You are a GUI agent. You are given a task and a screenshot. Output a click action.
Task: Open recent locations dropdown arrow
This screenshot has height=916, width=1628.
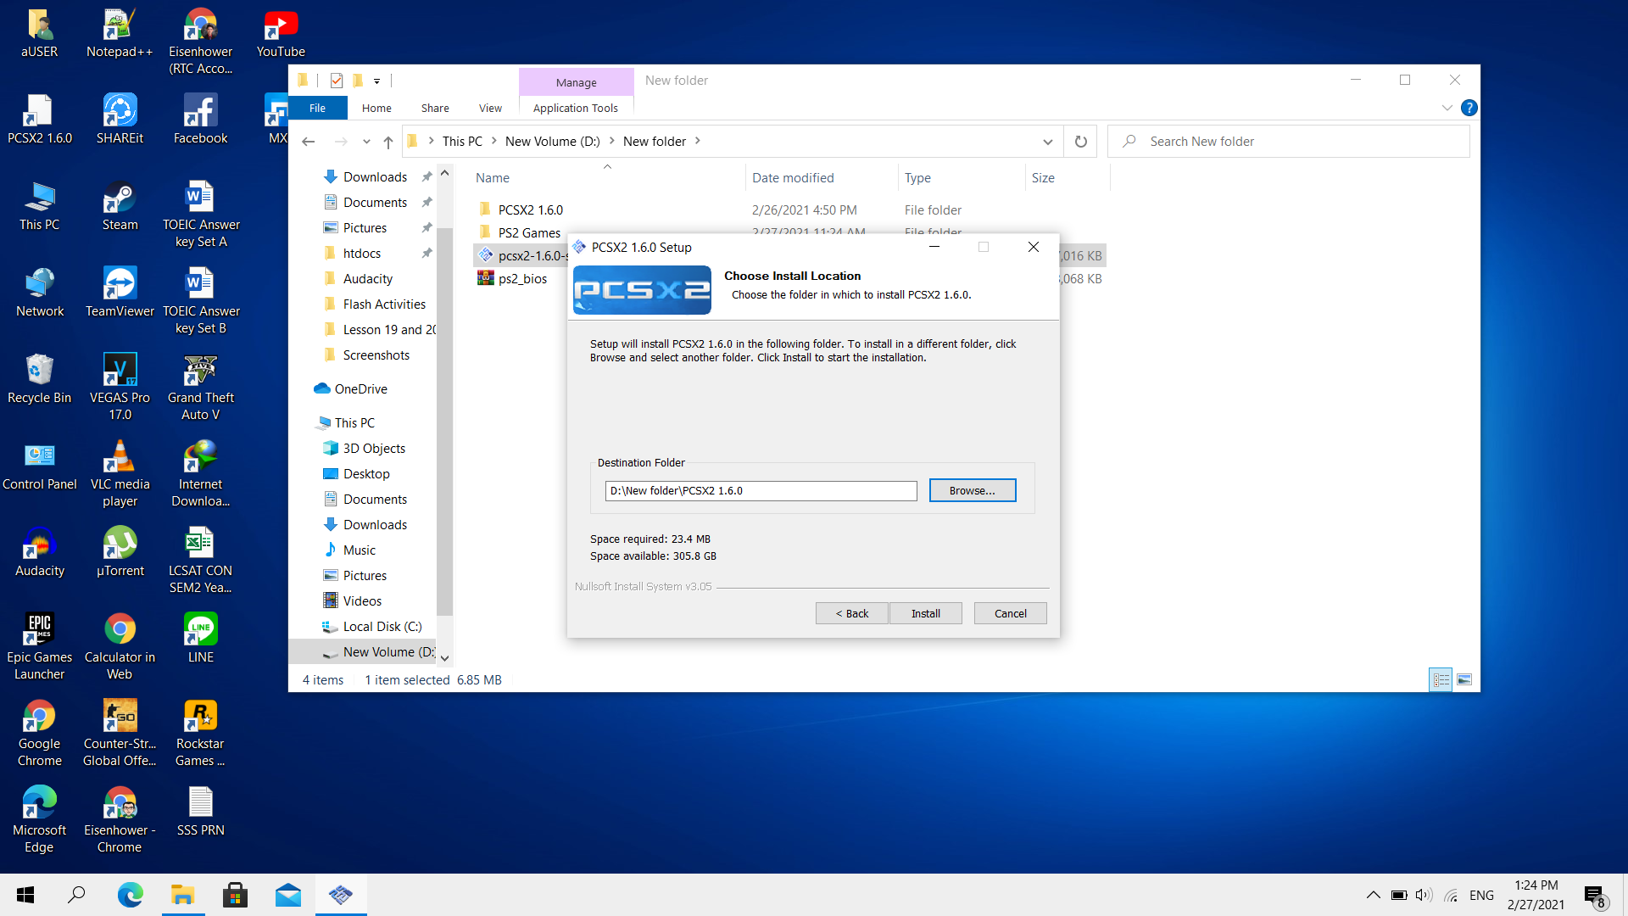366,142
